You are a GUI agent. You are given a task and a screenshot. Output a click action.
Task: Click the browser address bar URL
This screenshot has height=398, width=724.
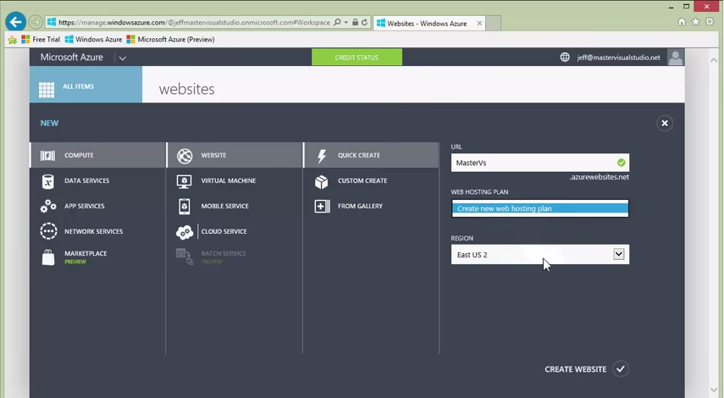194,23
